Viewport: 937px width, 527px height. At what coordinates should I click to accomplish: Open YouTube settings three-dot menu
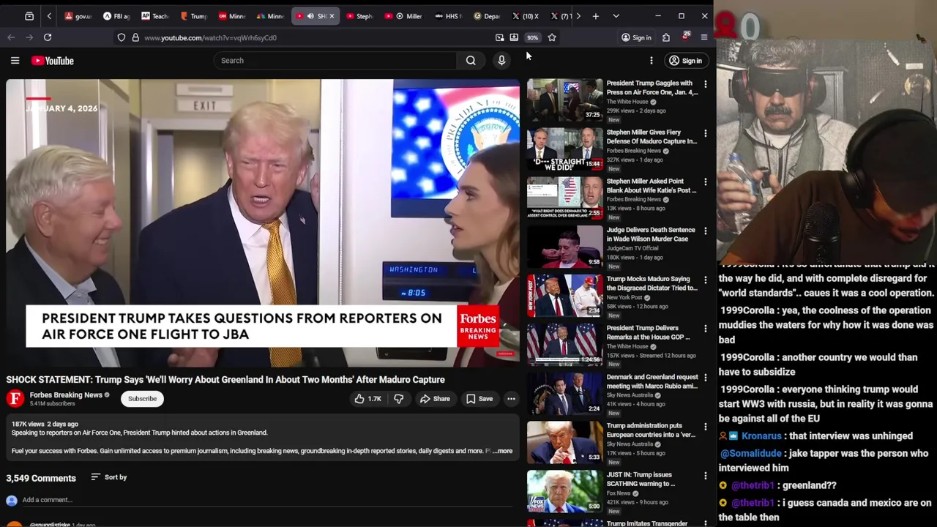[651, 61]
